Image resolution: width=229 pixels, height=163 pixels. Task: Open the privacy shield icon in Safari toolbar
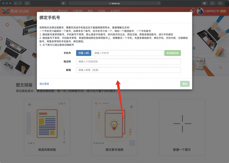64,3
